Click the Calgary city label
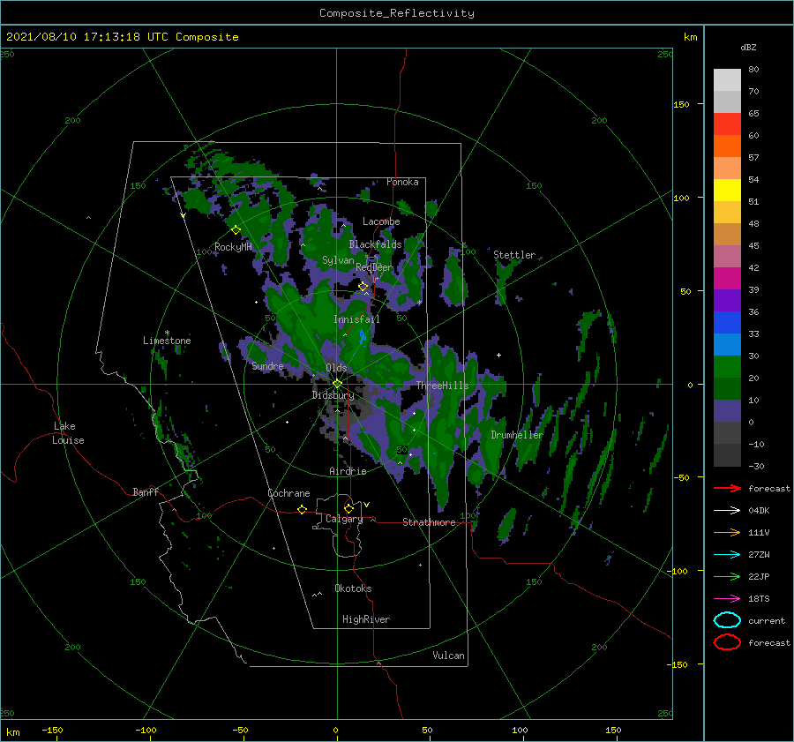794x742 pixels. click(344, 519)
